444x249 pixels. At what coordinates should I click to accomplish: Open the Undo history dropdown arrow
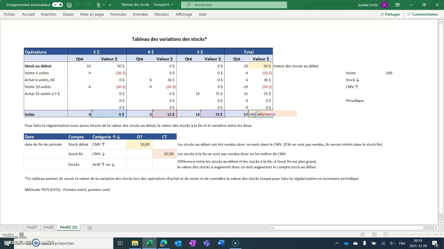click(x=83, y=5)
